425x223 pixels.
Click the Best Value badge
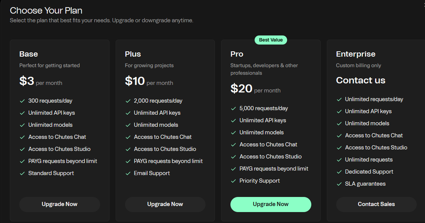click(x=271, y=40)
